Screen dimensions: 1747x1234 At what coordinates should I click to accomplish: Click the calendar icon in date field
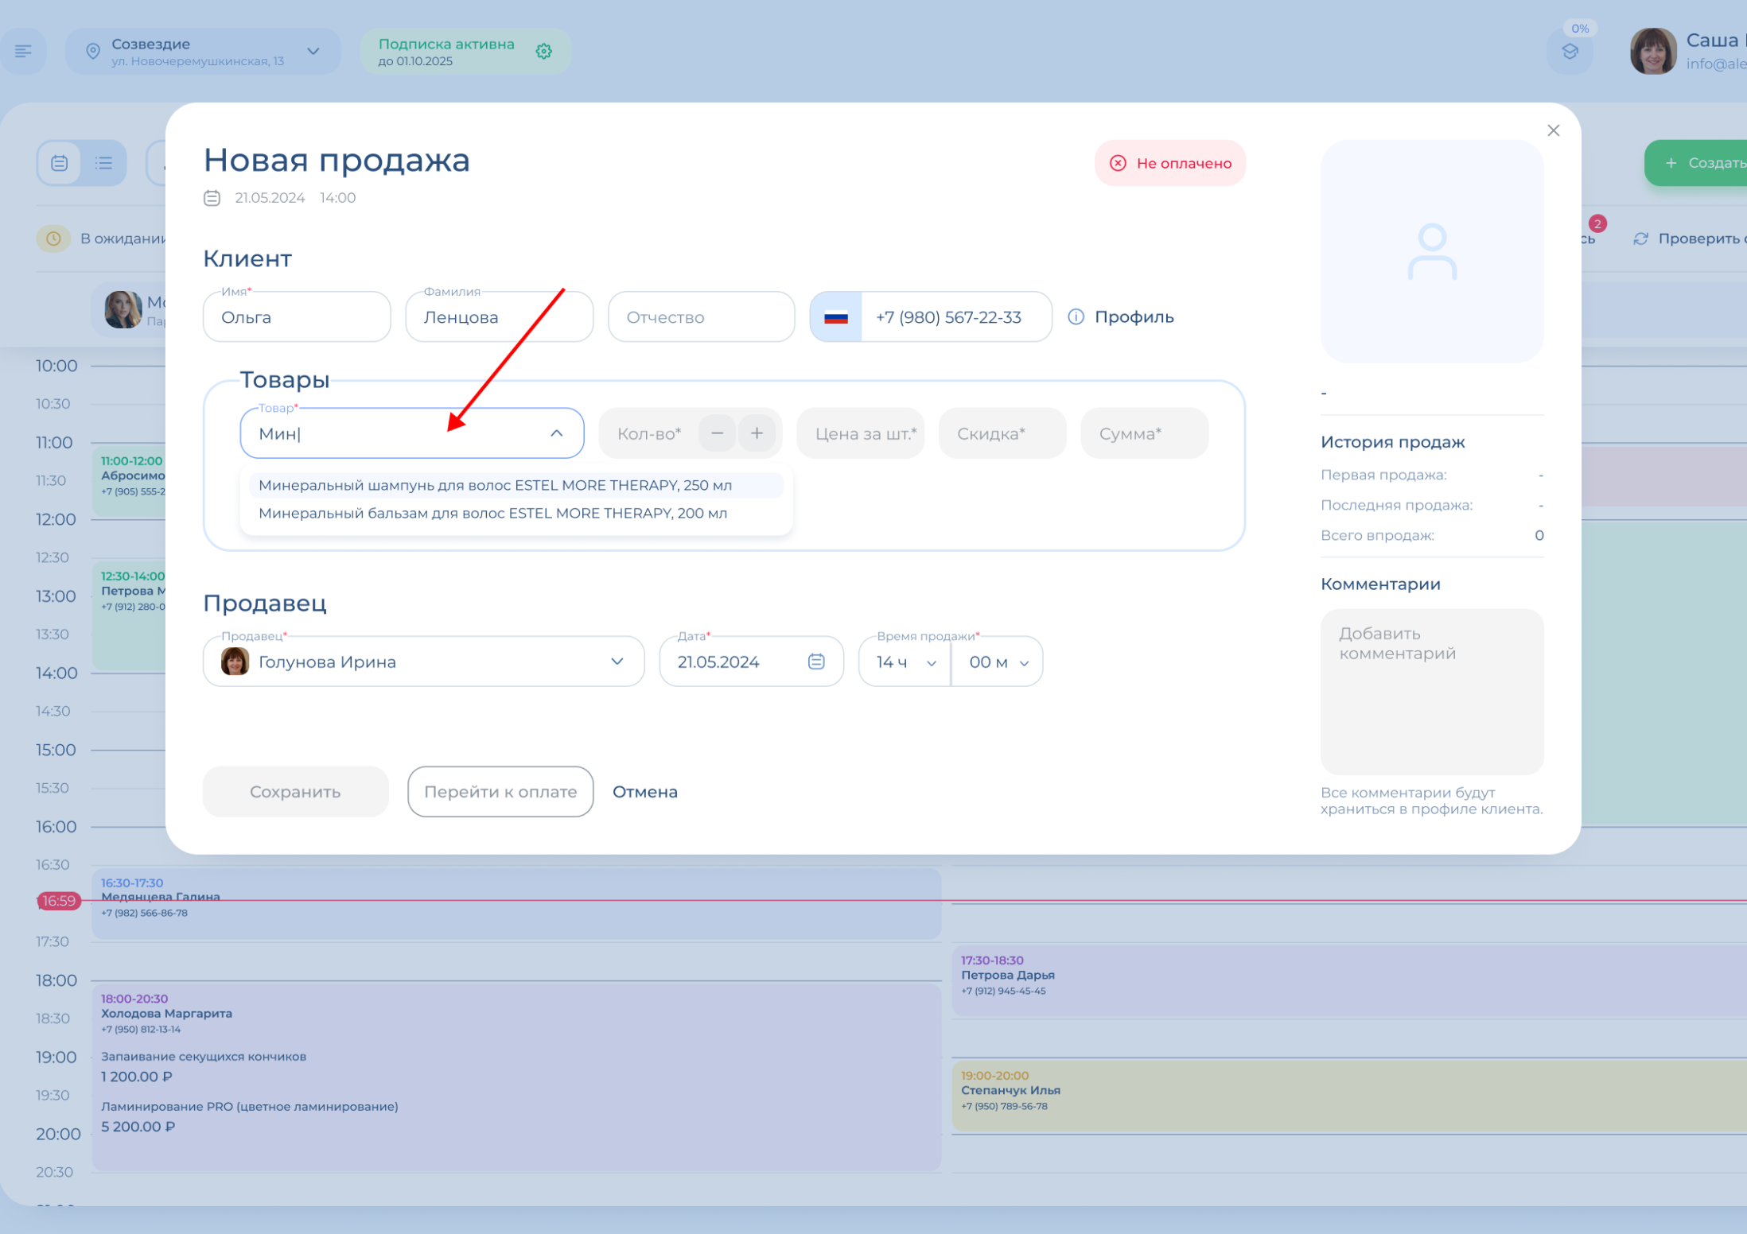816,662
